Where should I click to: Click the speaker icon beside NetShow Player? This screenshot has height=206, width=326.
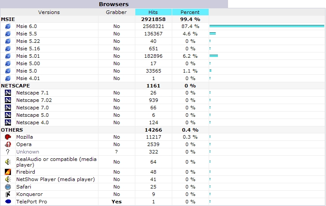[x=8, y=179]
